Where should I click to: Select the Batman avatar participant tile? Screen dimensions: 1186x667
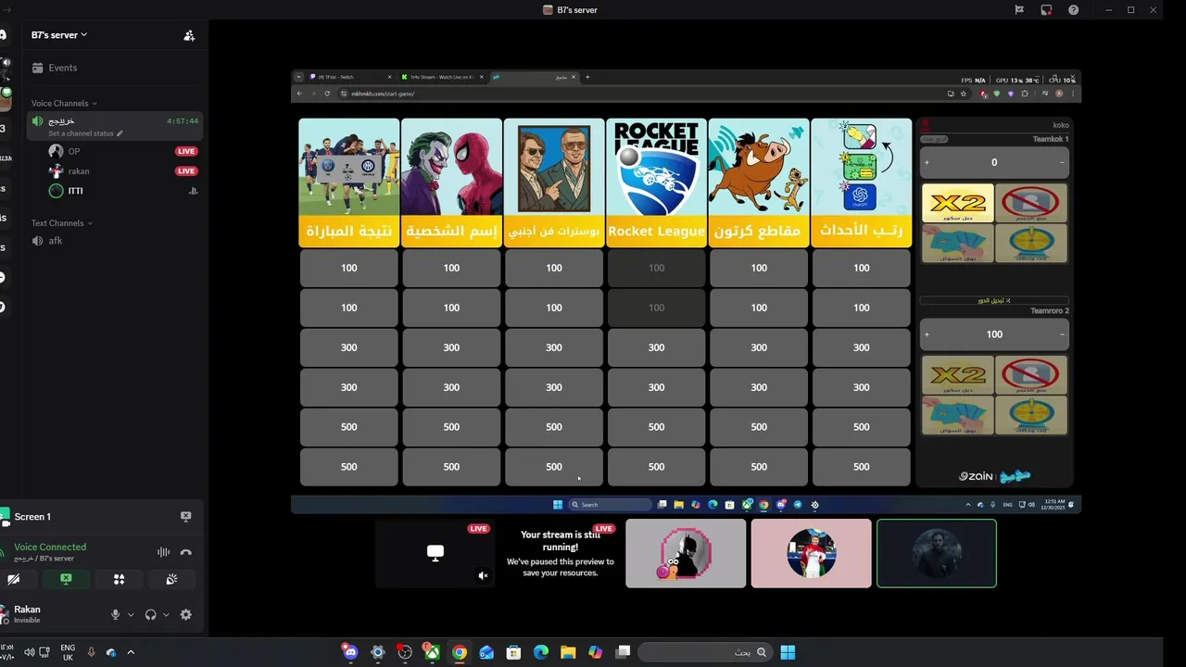pos(686,553)
